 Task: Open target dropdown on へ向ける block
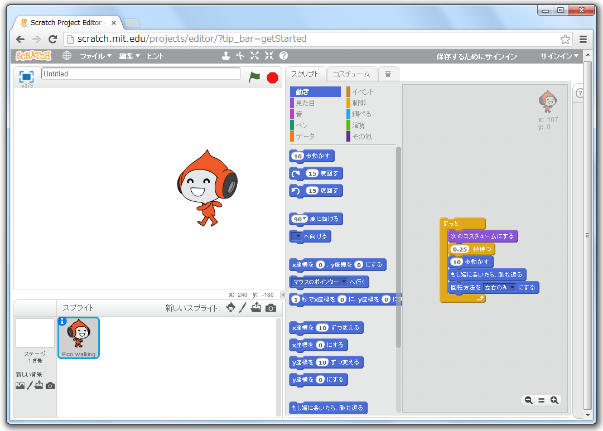coord(297,236)
